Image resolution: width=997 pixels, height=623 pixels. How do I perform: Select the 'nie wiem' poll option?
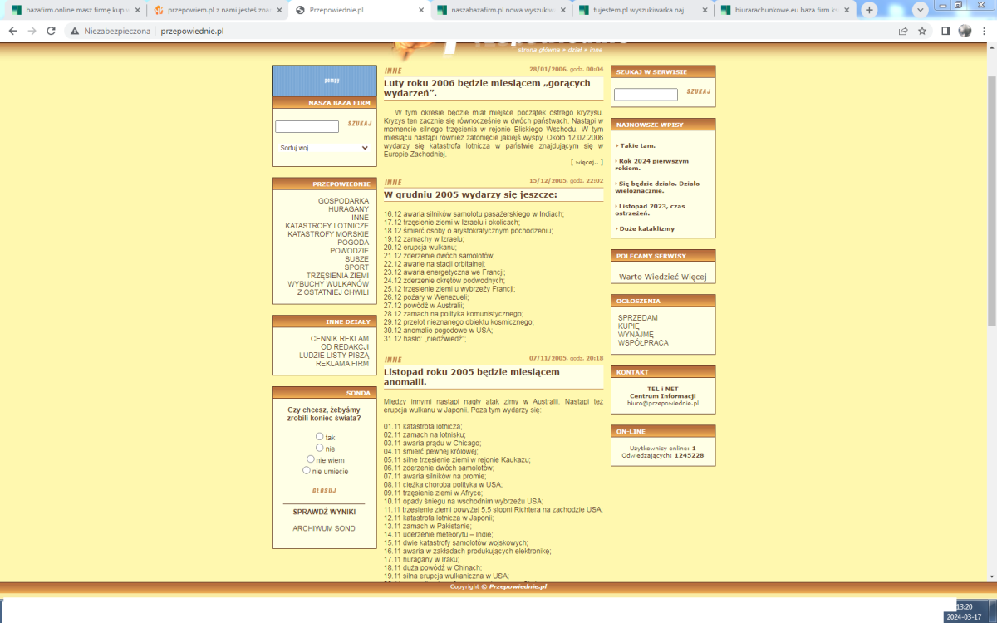(311, 459)
